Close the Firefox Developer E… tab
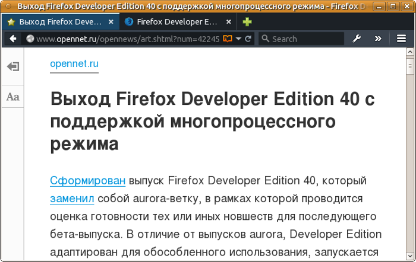Viewport: 416px width, 262px height. pyautogui.click(x=228, y=22)
